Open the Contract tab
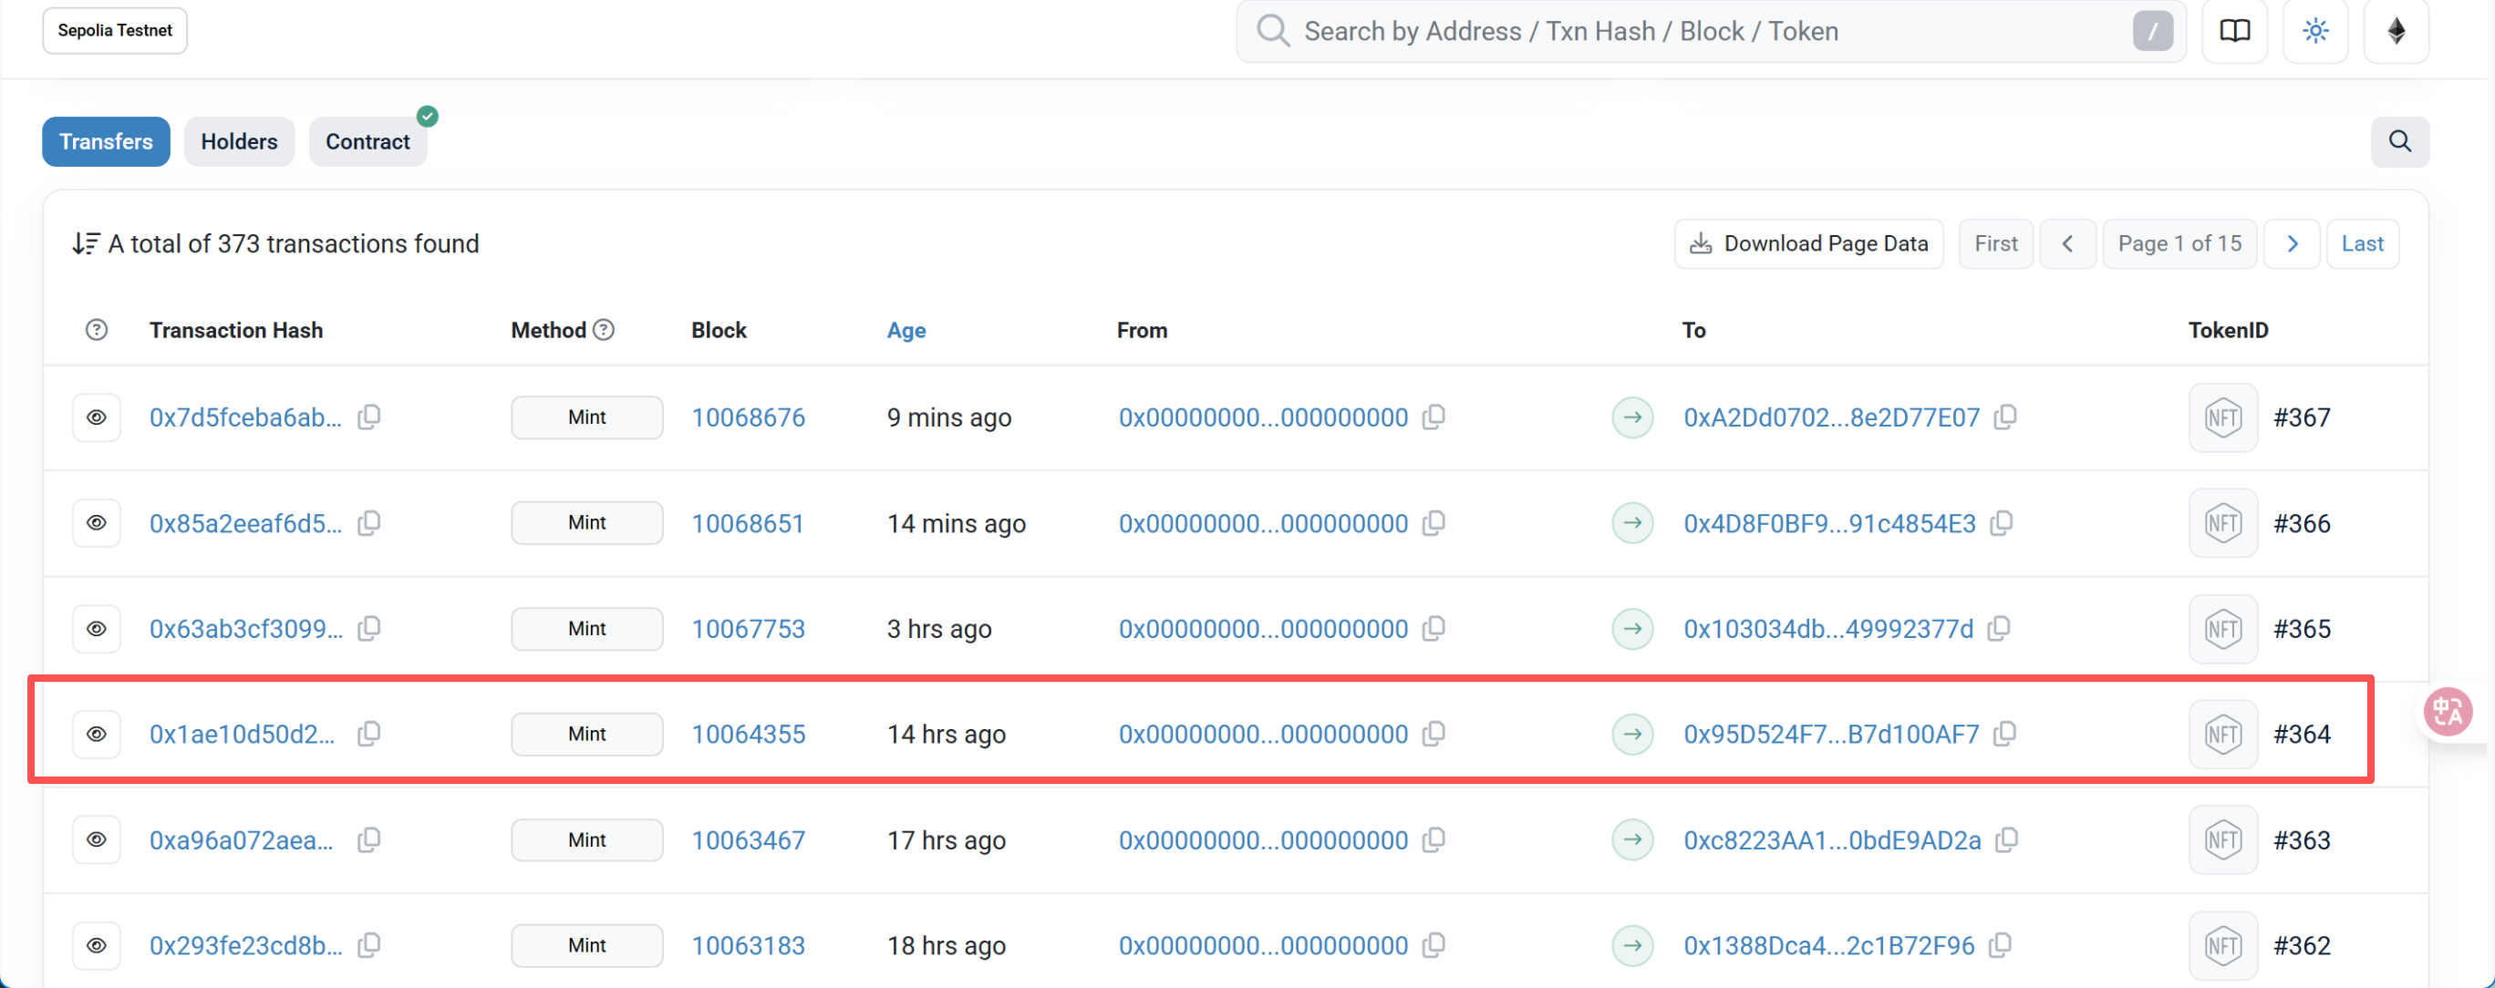The width and height of the screenshot is (2495, 988). pos(368,141)
